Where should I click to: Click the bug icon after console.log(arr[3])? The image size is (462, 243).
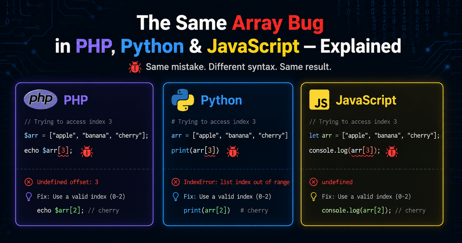[392, 151]
